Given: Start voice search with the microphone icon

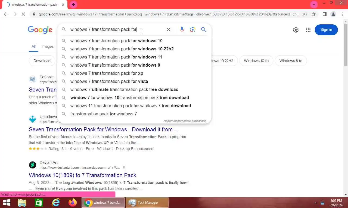Looking at the screenshot, I should click(182, 30).
